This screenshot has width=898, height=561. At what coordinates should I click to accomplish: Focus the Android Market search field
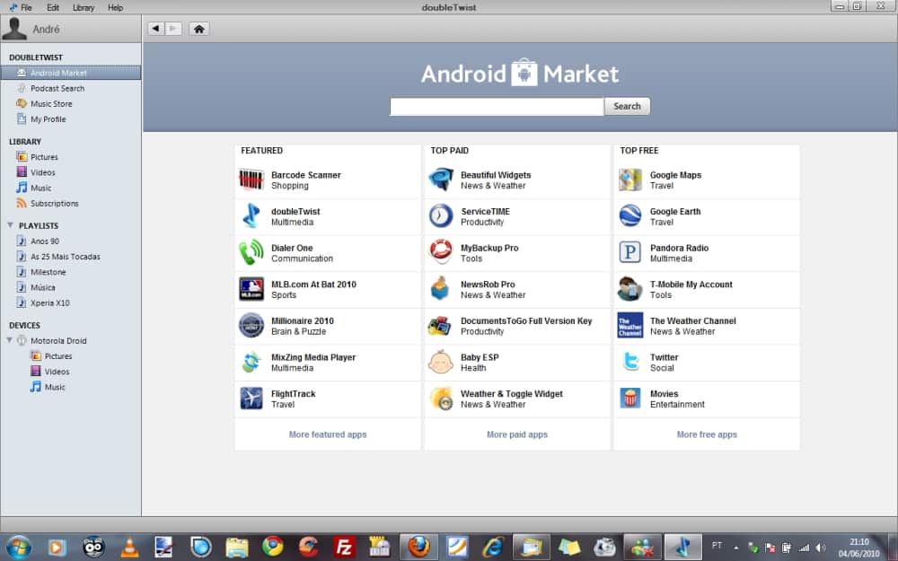(497, 107)
